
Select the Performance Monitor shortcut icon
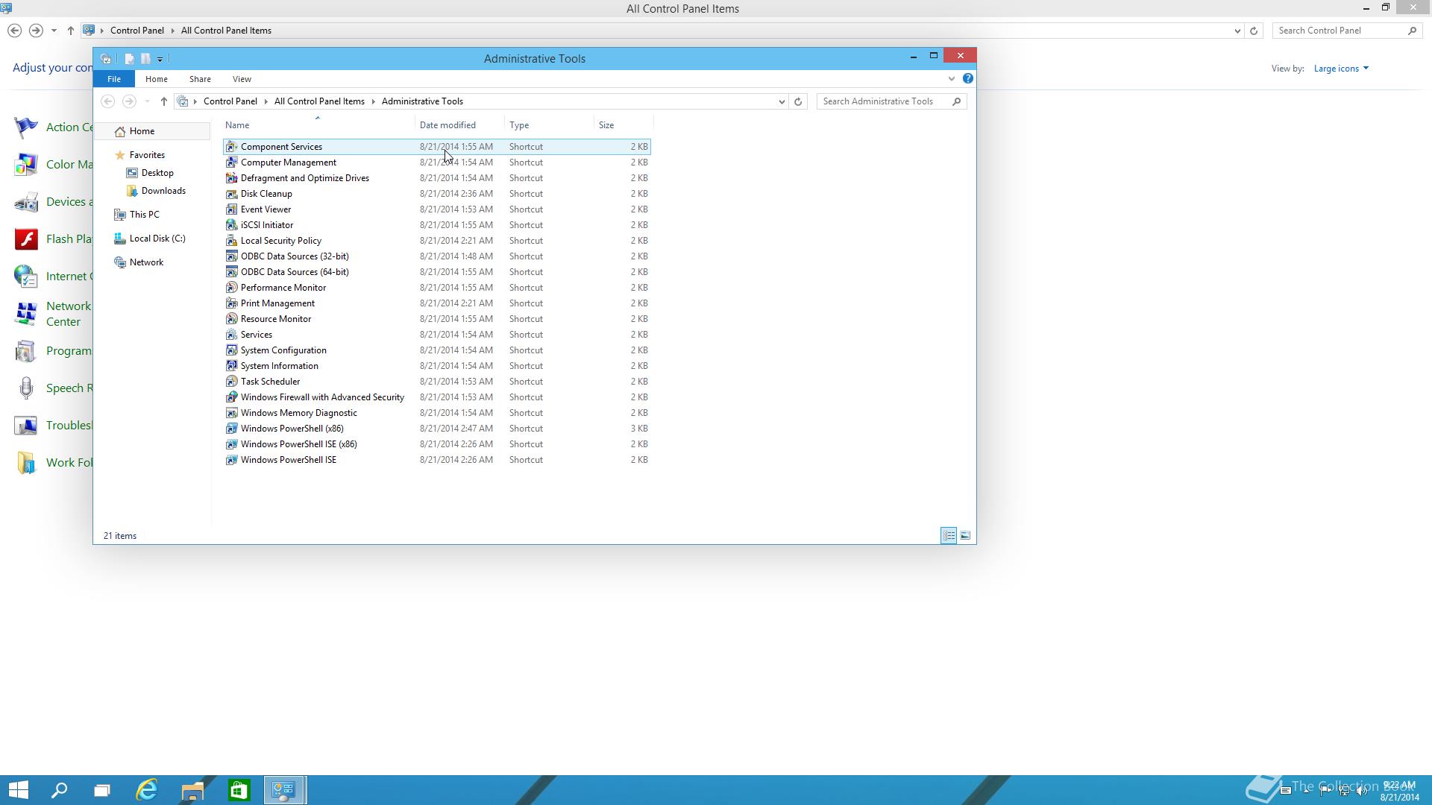(231, 288)
